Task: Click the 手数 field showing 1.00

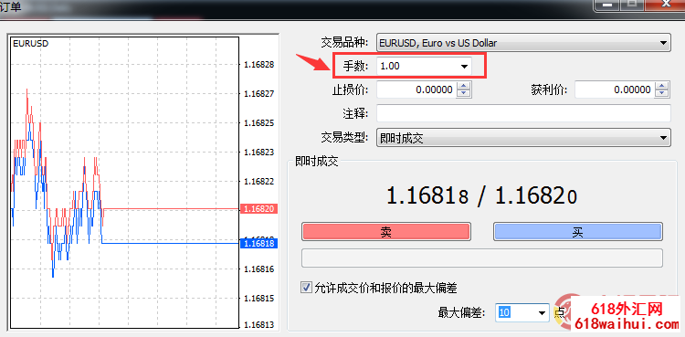Action: (x=416, y=67)
